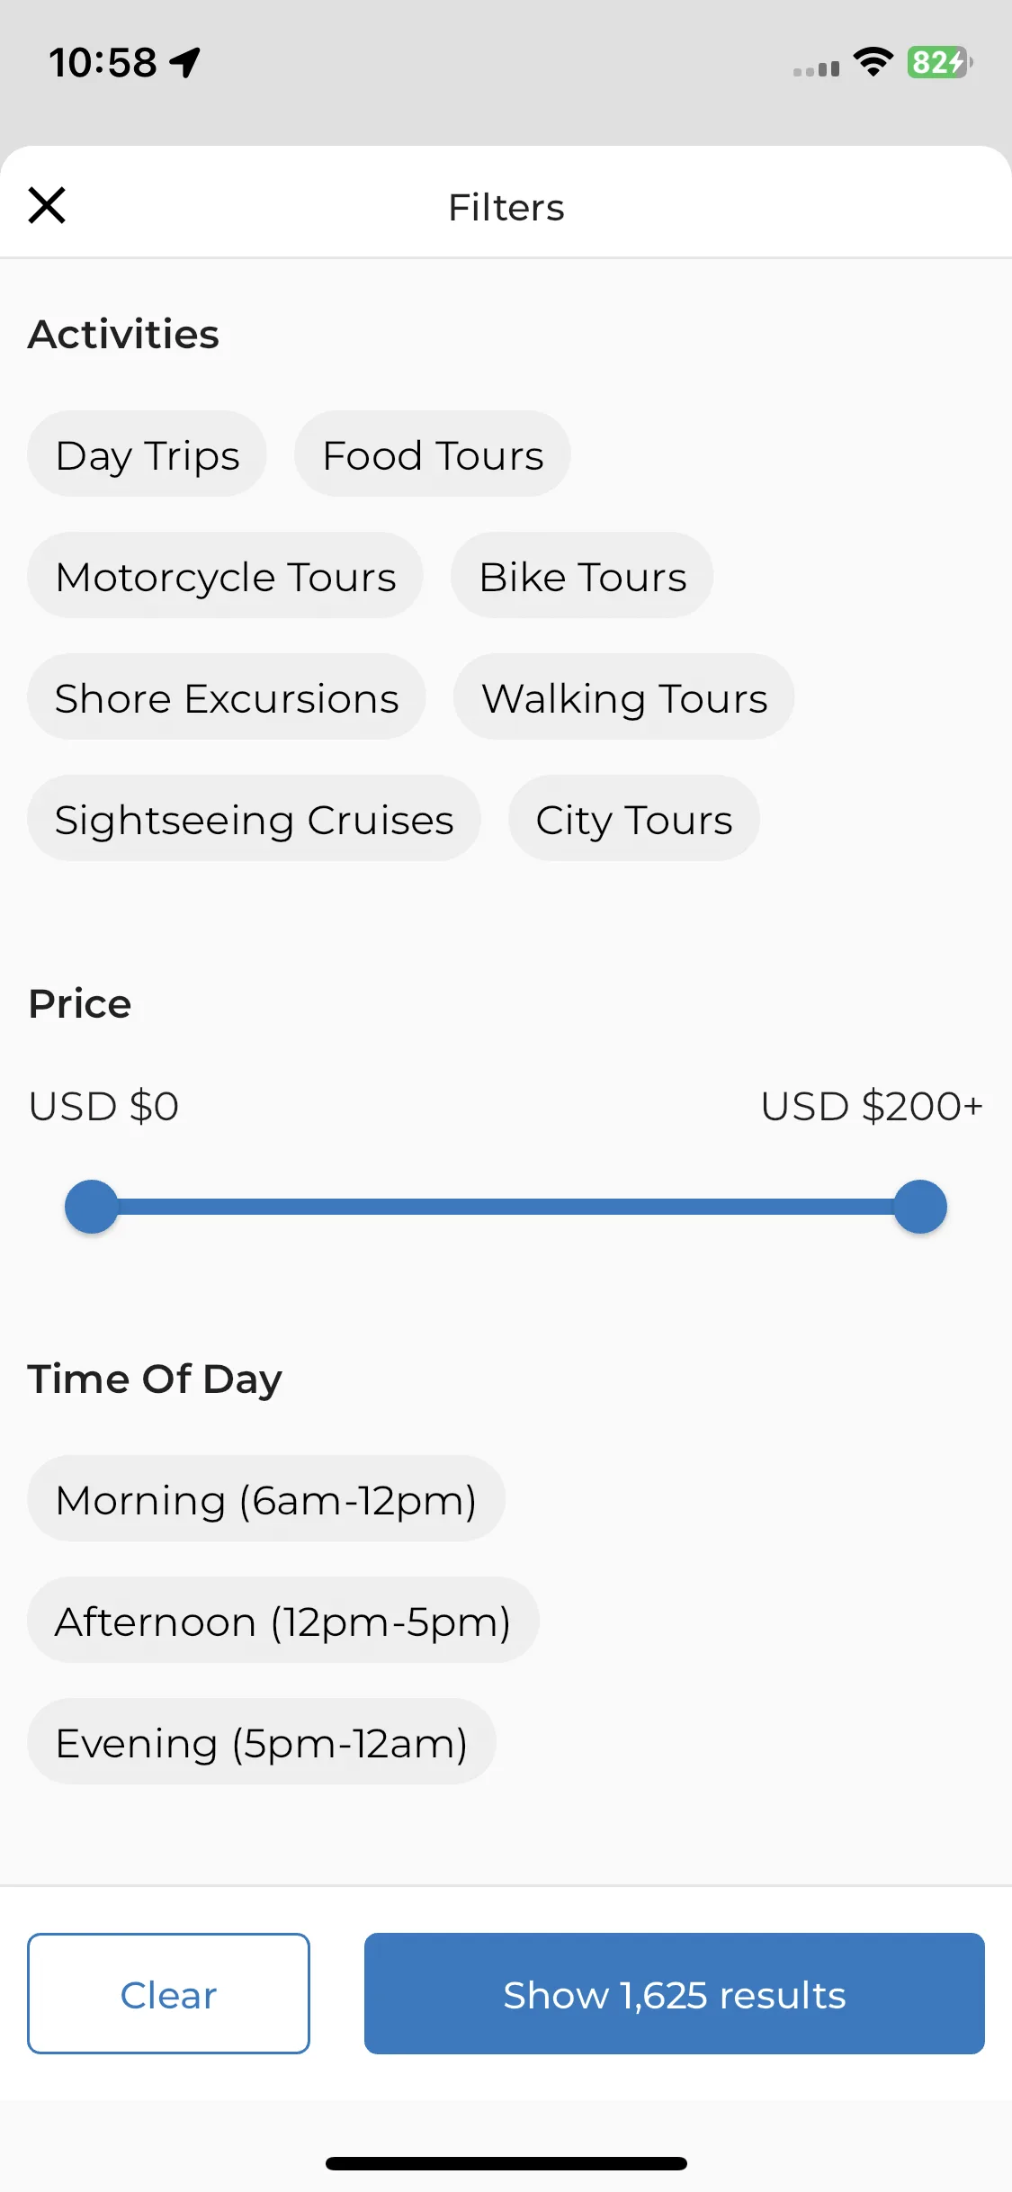Tap the Wi-Fi icon in status bar
This screenshot has width=1012, height=2192.
[873, 62]
